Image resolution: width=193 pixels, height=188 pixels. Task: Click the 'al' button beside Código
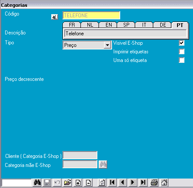[x=54, y=17]
